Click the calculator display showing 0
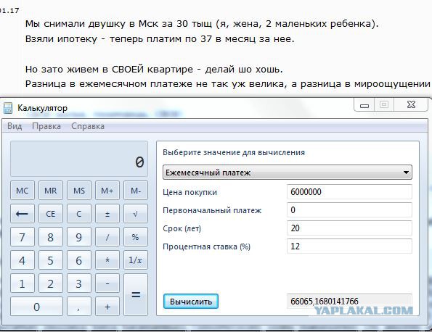432x332 pixels. click(x=79, y=159)
